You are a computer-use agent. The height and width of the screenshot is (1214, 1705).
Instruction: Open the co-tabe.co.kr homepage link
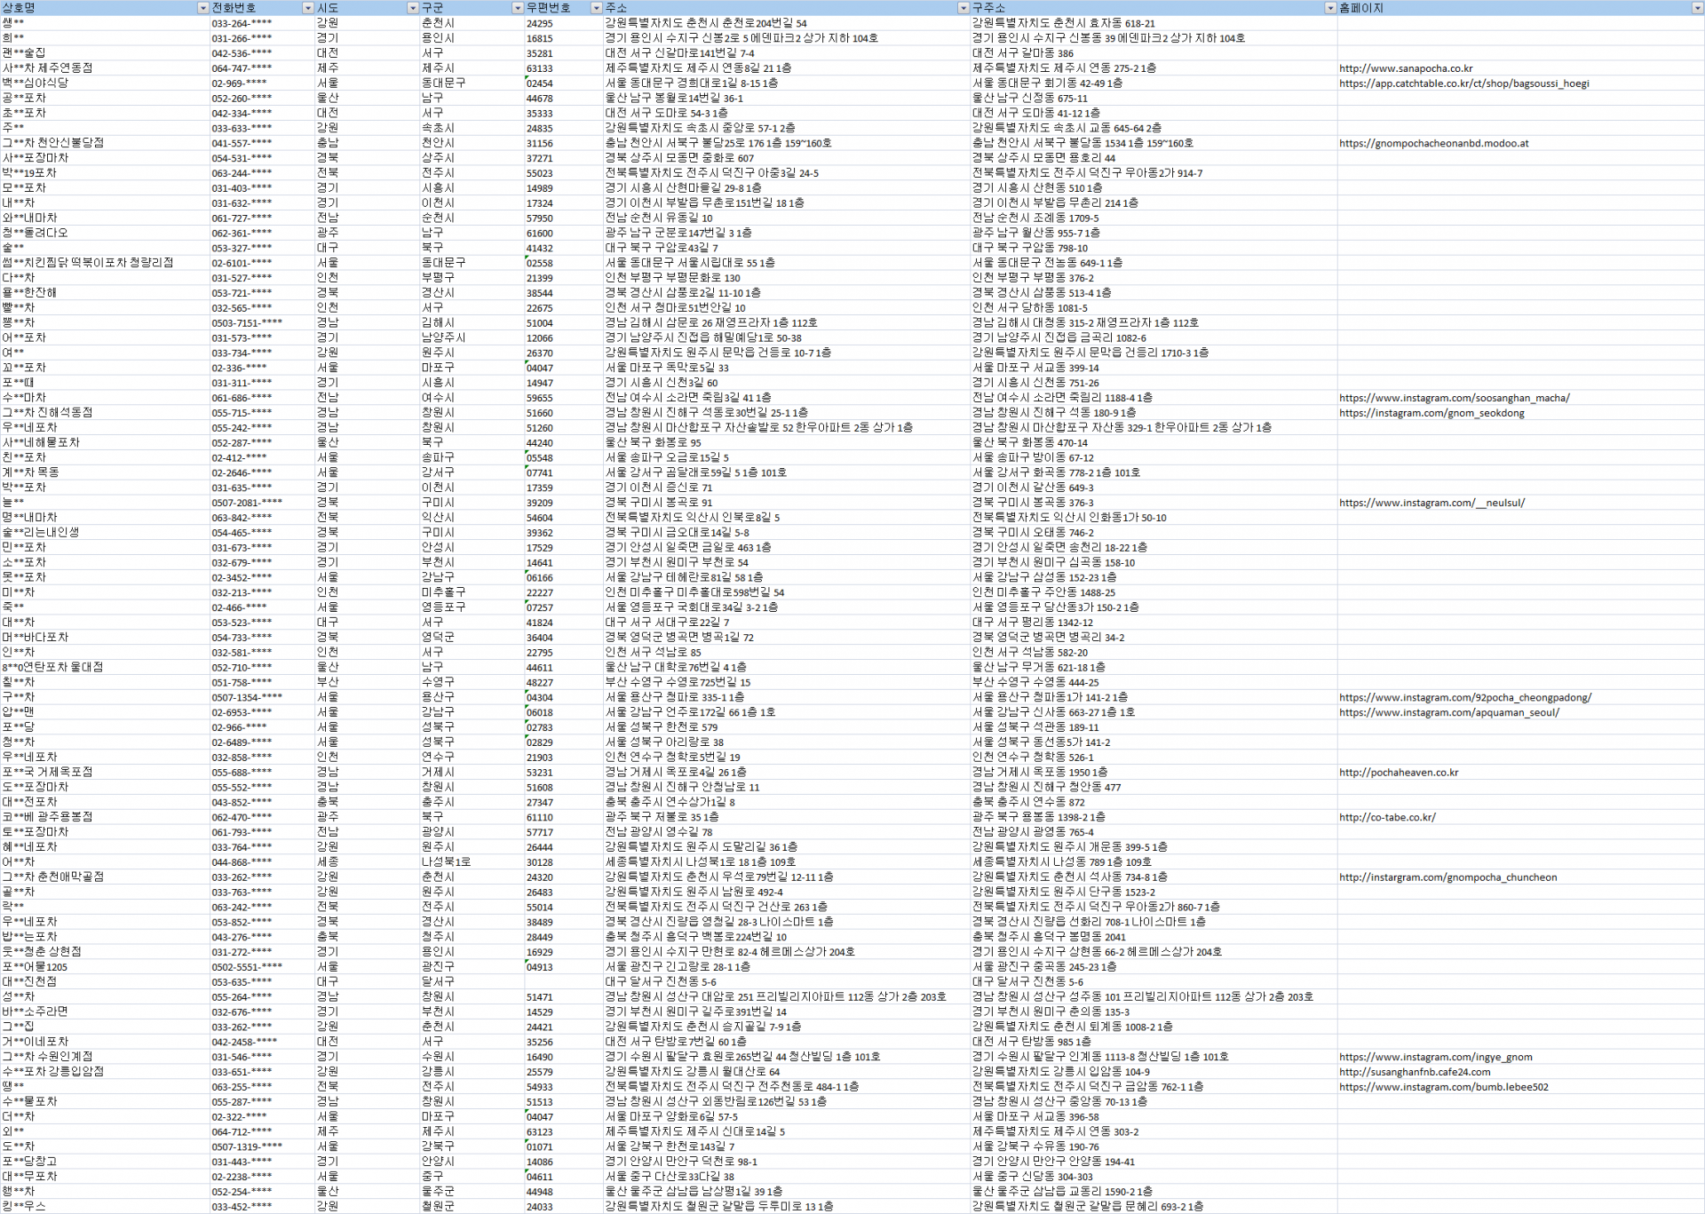(x=1386, y=817)
